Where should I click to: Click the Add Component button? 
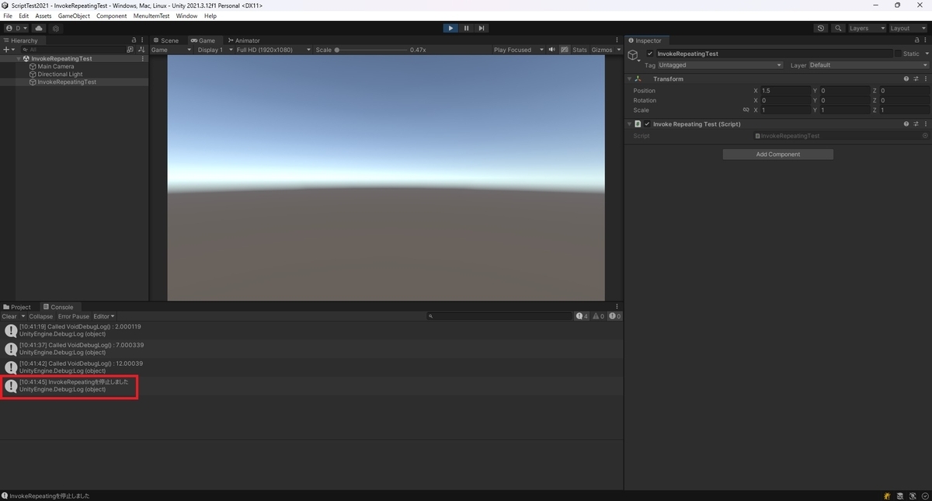(777, 154)
